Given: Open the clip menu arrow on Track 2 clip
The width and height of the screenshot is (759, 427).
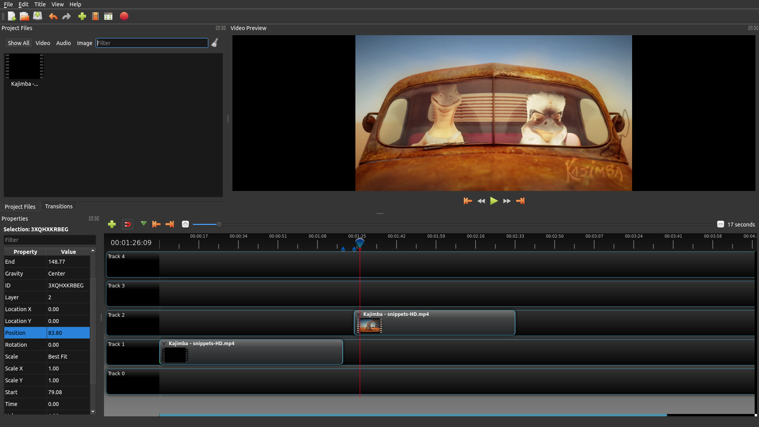Looking at the screenshot, I should [x=358, y=314].
